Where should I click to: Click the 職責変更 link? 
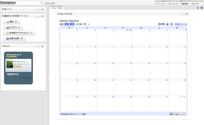click(185, 4)
